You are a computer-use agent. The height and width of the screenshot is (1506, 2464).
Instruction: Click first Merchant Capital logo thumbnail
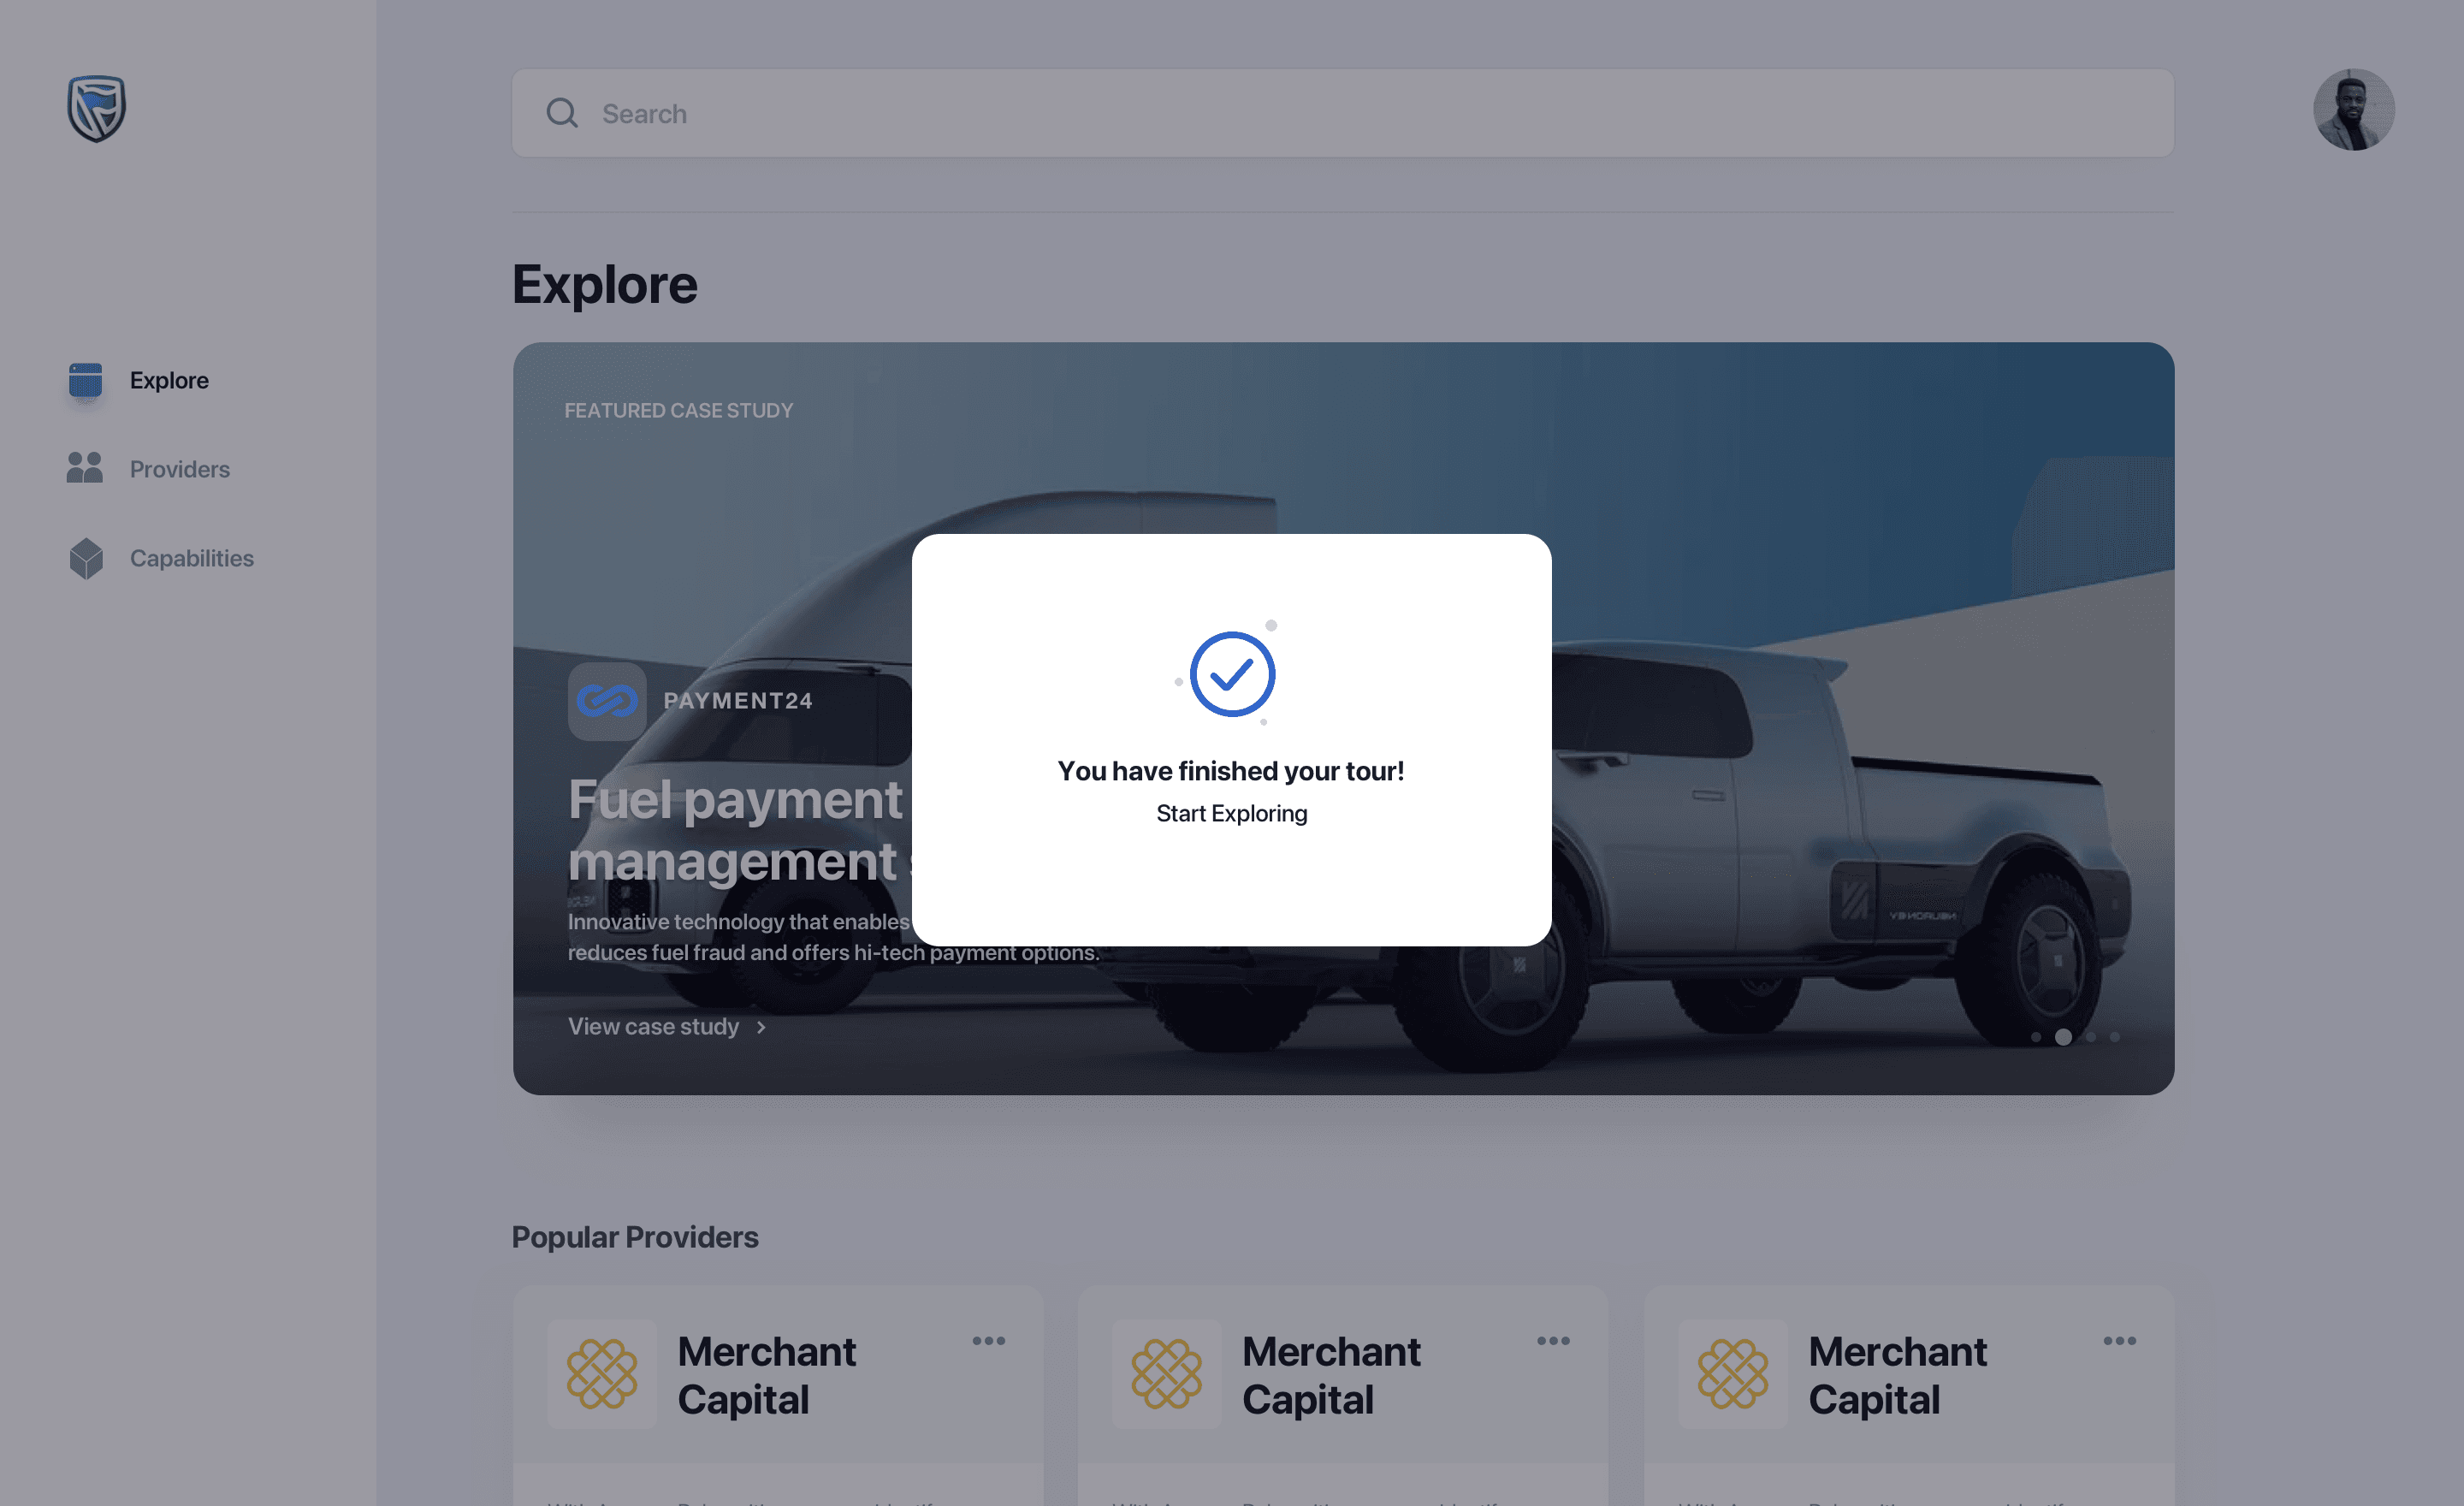(602, 1374)
